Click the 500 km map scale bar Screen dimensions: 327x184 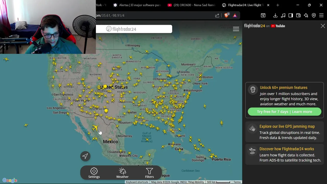tap(218, 182)
